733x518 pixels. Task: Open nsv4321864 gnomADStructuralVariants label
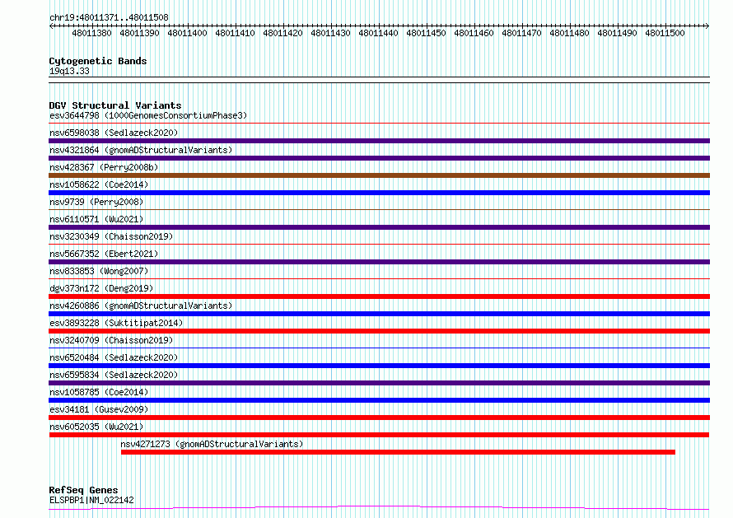(141, 150)
